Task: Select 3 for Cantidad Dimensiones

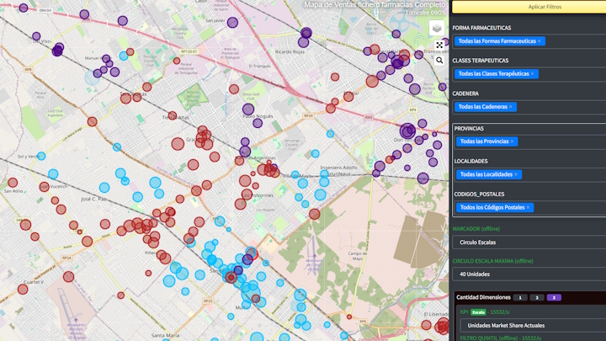Action: point(553,297)
